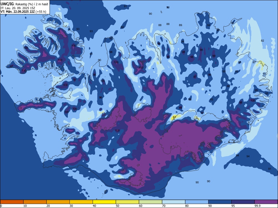Click the light blue 80–90 legend swatch
This screenshot has height=208, width=278.
tap(197, 202)
